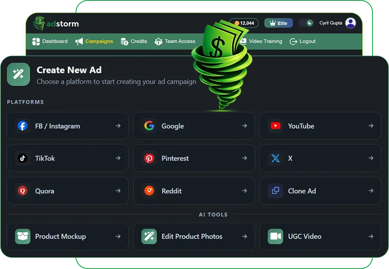Choose the Quora platform

(68, 191)
